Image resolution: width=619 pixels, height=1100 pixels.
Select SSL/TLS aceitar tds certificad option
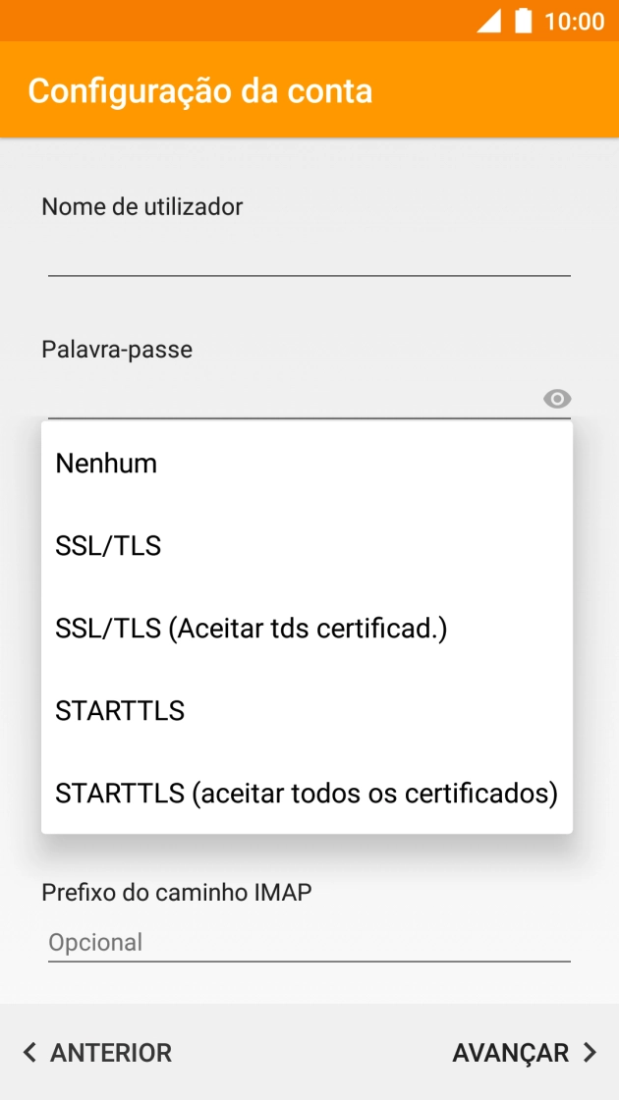(x=252, y=628)
